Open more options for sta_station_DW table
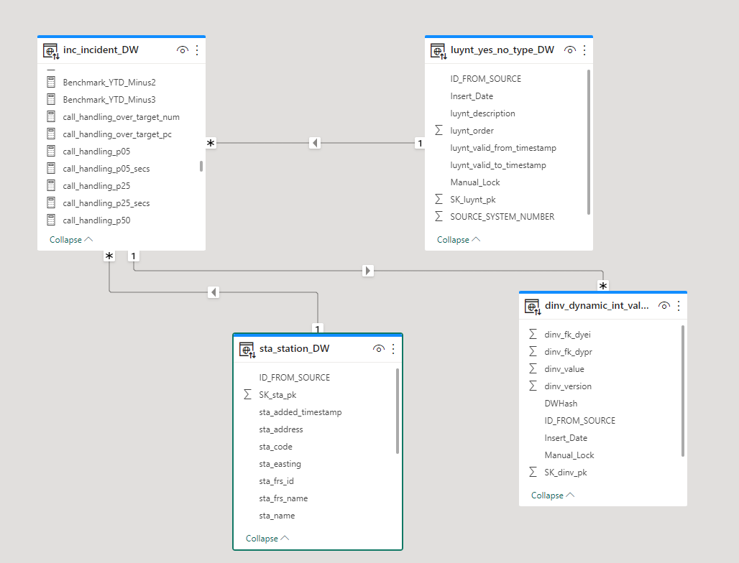The width and height of the screenshot is (739, 563). 393,349
